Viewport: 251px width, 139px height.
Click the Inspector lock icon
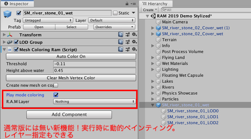[x=127, y=3]
